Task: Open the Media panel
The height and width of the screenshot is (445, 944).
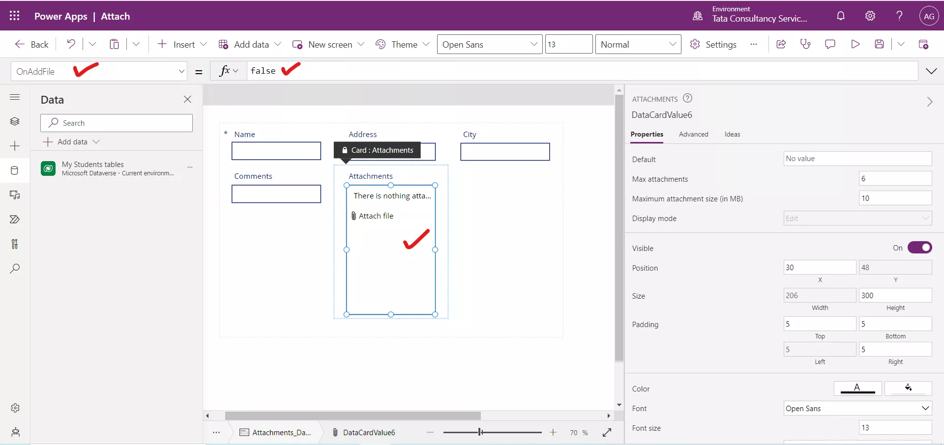Action: (15, 195)
